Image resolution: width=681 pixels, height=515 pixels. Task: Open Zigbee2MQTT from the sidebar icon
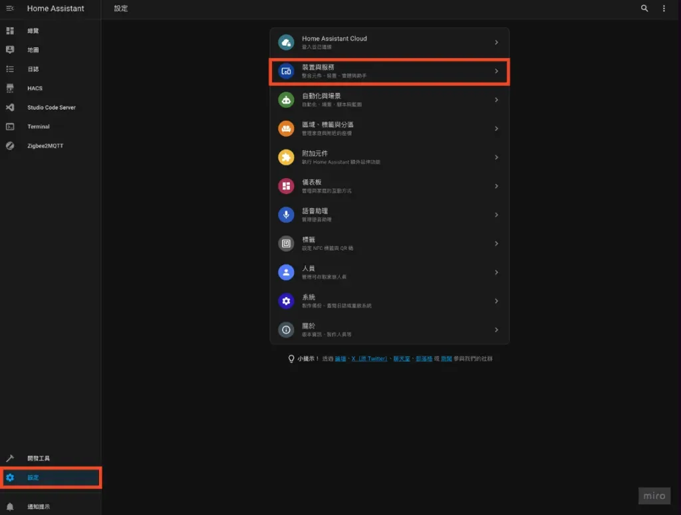9,146
